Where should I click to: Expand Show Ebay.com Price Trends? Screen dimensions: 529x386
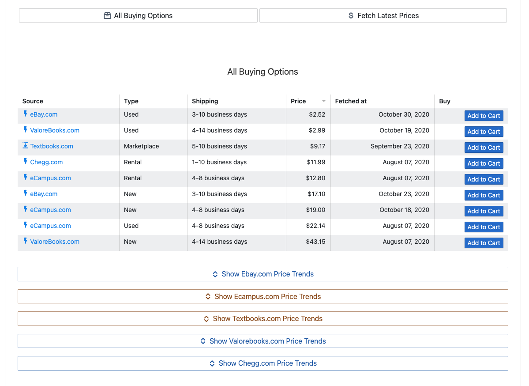[x=263, y=274]
